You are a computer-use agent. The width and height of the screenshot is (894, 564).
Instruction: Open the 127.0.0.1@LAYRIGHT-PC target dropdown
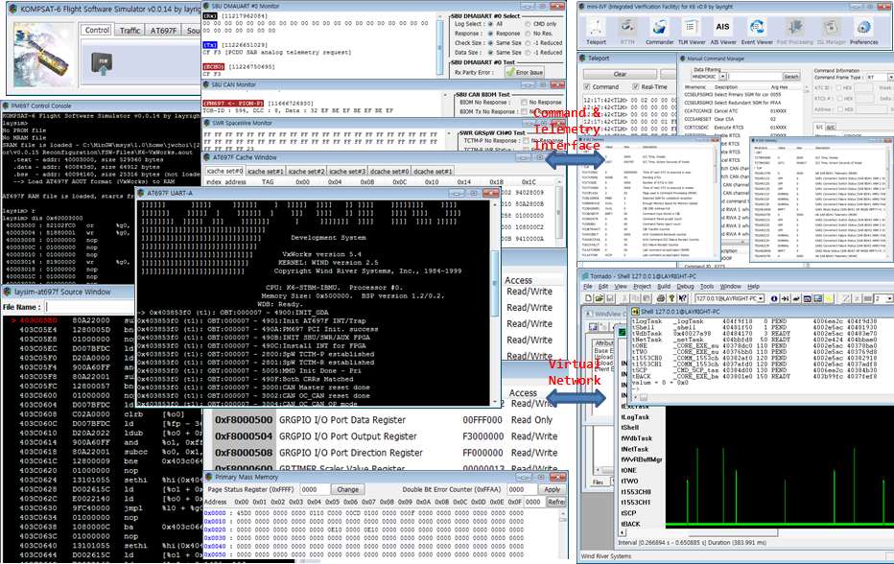pos(761,298)
